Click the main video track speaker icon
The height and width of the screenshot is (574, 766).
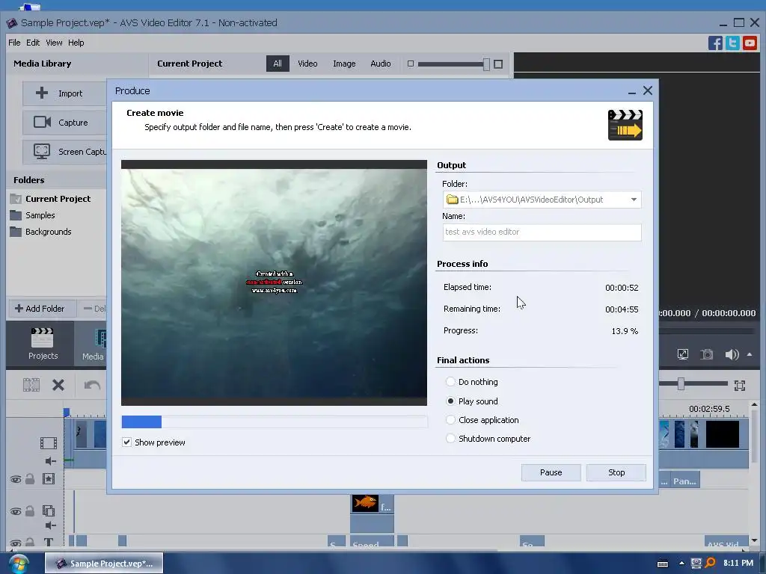51,460
